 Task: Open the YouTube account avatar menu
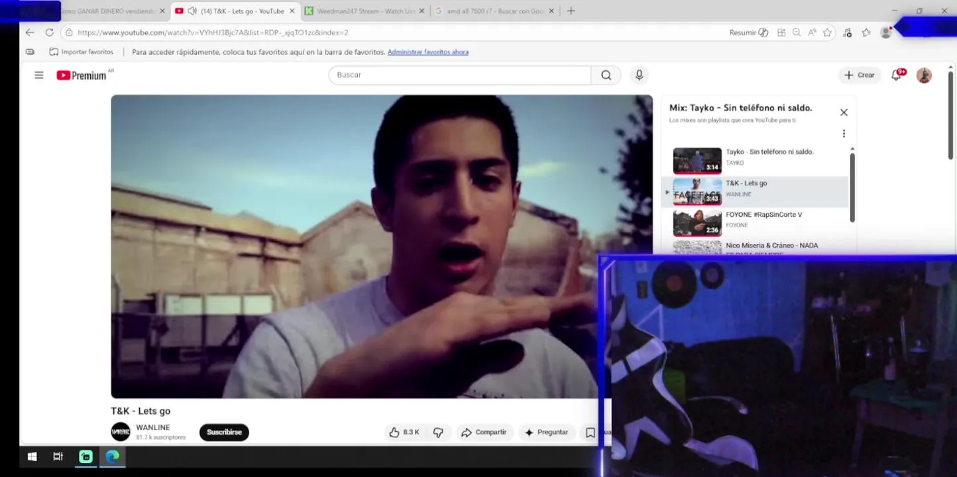924,76
